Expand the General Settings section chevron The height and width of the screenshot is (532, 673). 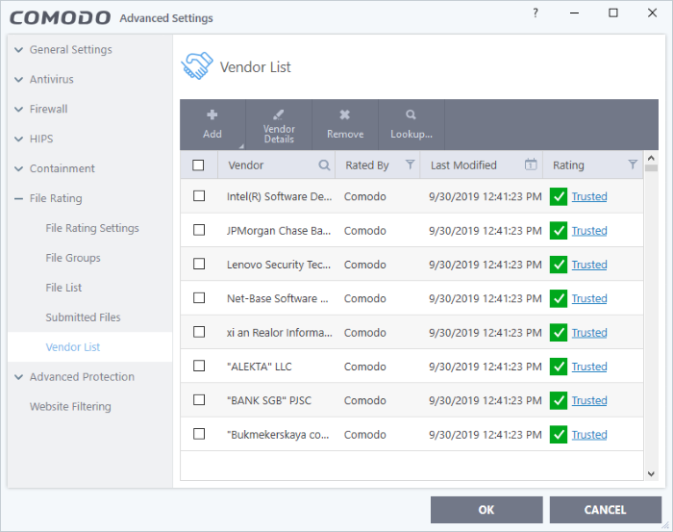pyautogui.click(x=18, y=50)
